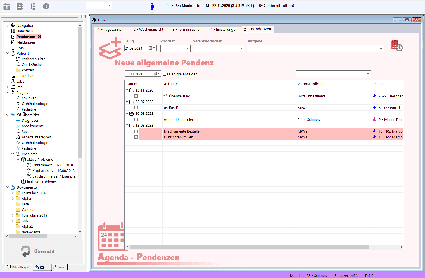425x278 pixels.
Task: Click the KG-Übersicht pulse icon
Action: pyautogui.click(x=13, y=115)
